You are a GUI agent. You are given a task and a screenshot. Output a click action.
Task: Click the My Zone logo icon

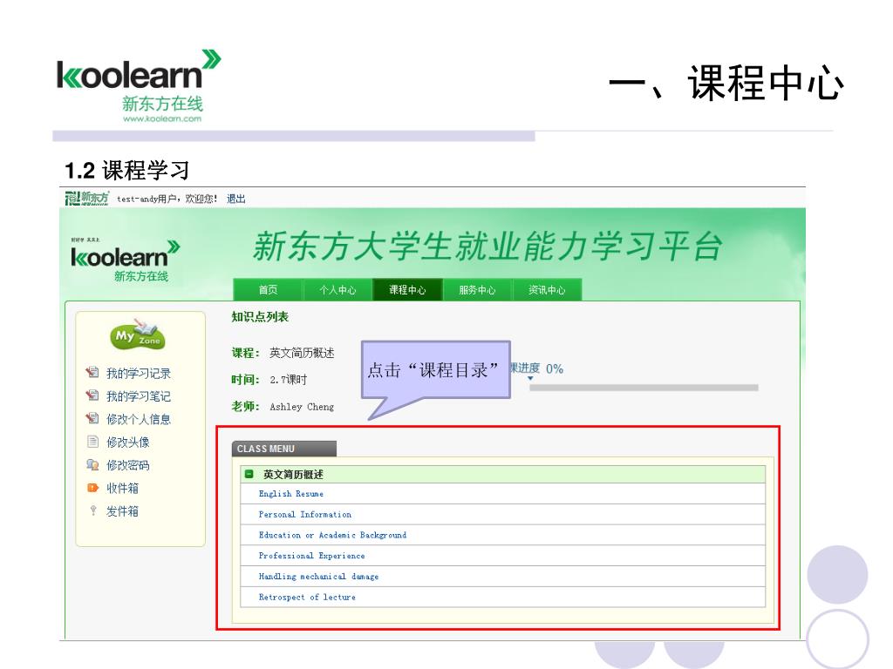pyautogui.click(x=137, y=334)
